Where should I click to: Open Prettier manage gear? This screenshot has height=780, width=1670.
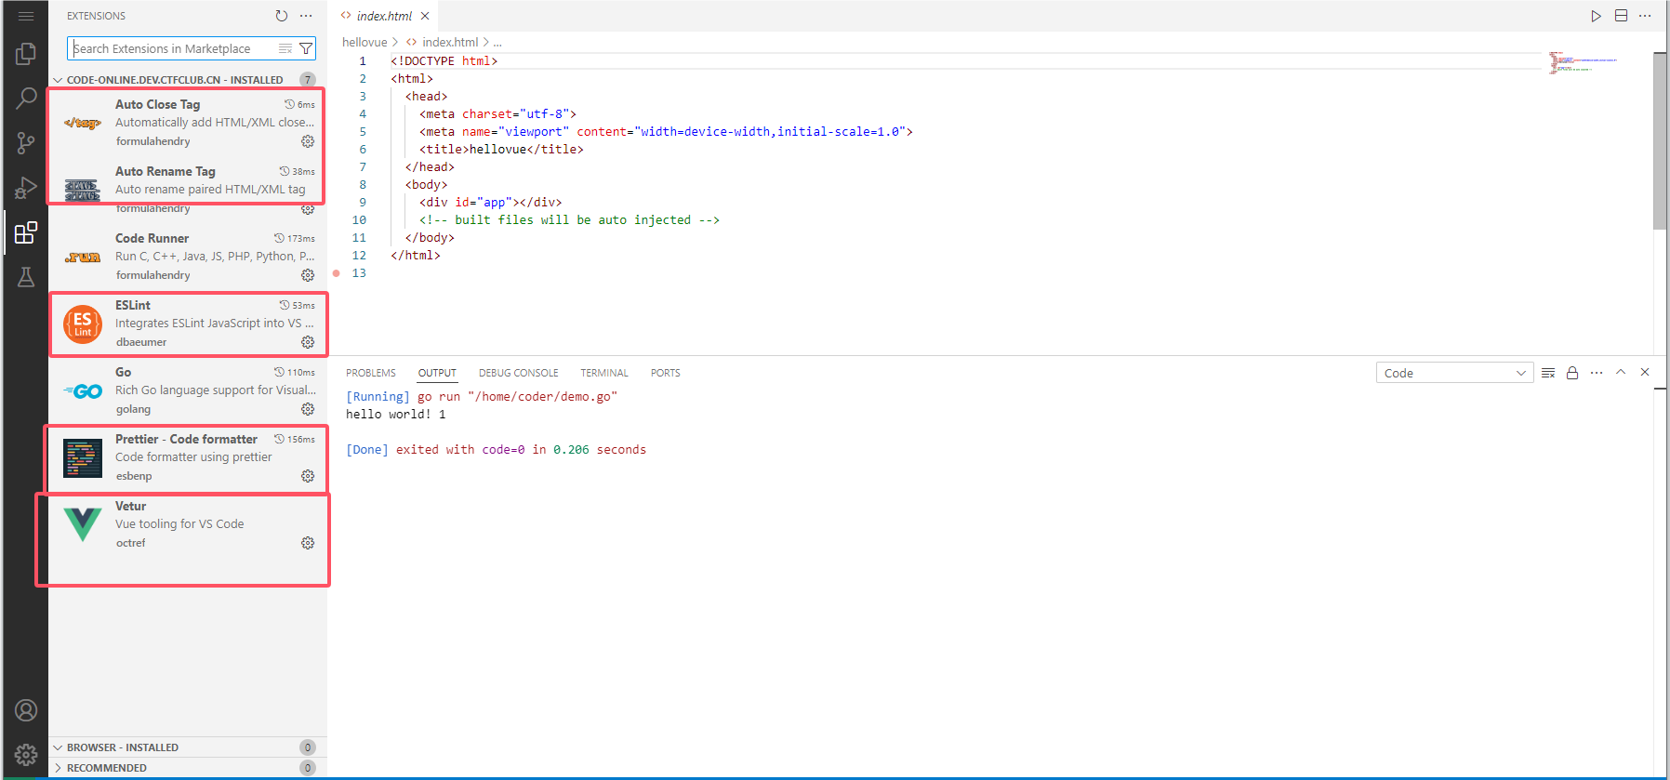[x=308, y=476]
